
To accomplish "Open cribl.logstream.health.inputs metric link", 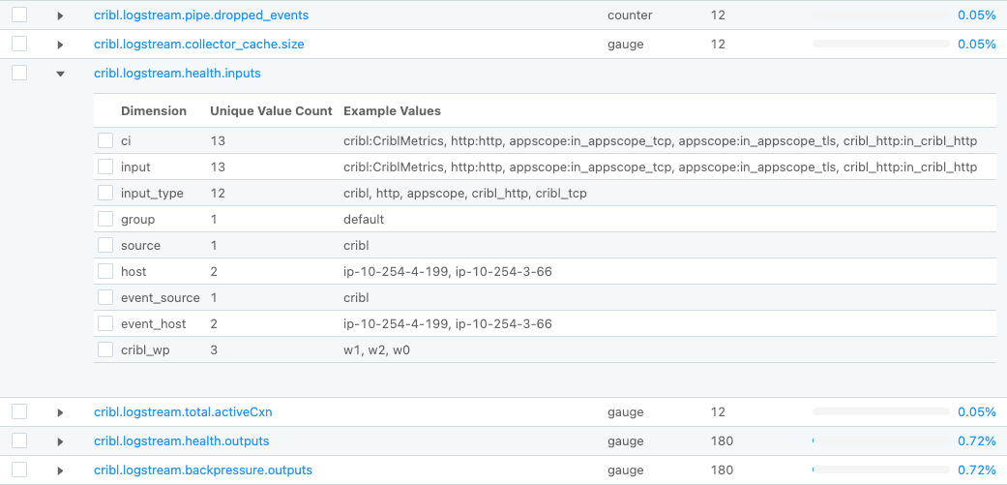I will coord(177,74).
